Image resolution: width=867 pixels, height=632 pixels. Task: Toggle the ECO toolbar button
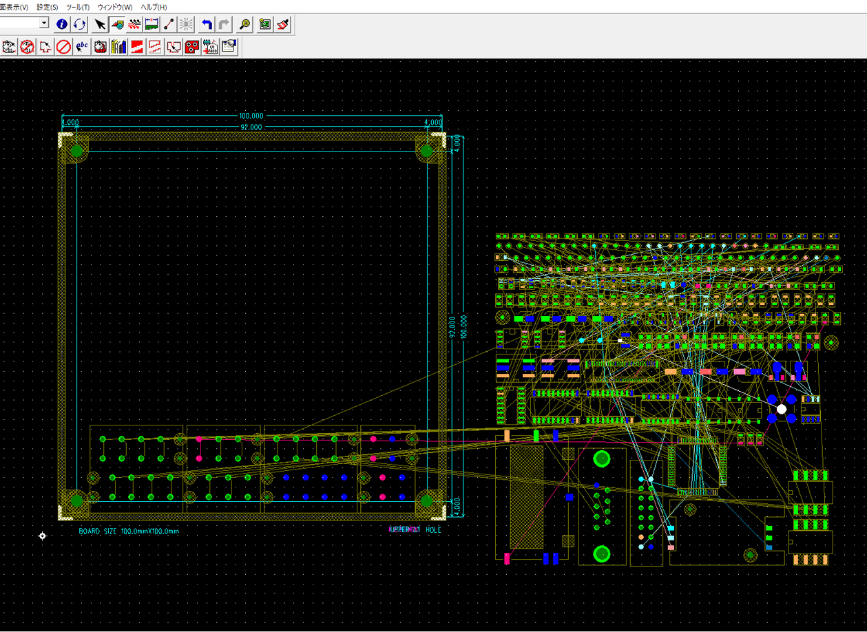click(x=169, y=24)
